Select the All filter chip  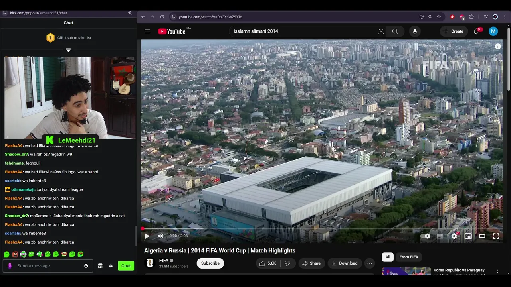pos(388,257)
